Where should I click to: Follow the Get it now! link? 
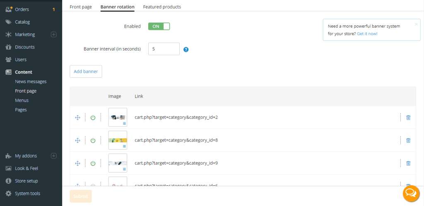click(x=367, y=34)
